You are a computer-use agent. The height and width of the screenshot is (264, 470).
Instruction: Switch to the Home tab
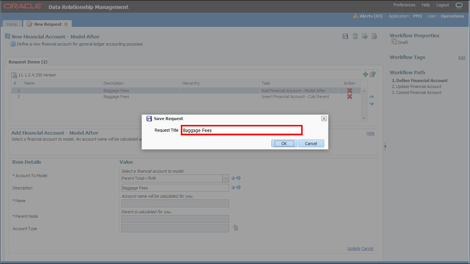pyautogui.click(x=12, y=24)
